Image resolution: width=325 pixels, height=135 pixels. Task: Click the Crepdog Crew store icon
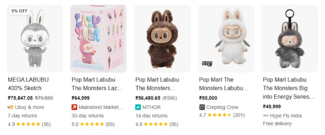coord(202,107)
